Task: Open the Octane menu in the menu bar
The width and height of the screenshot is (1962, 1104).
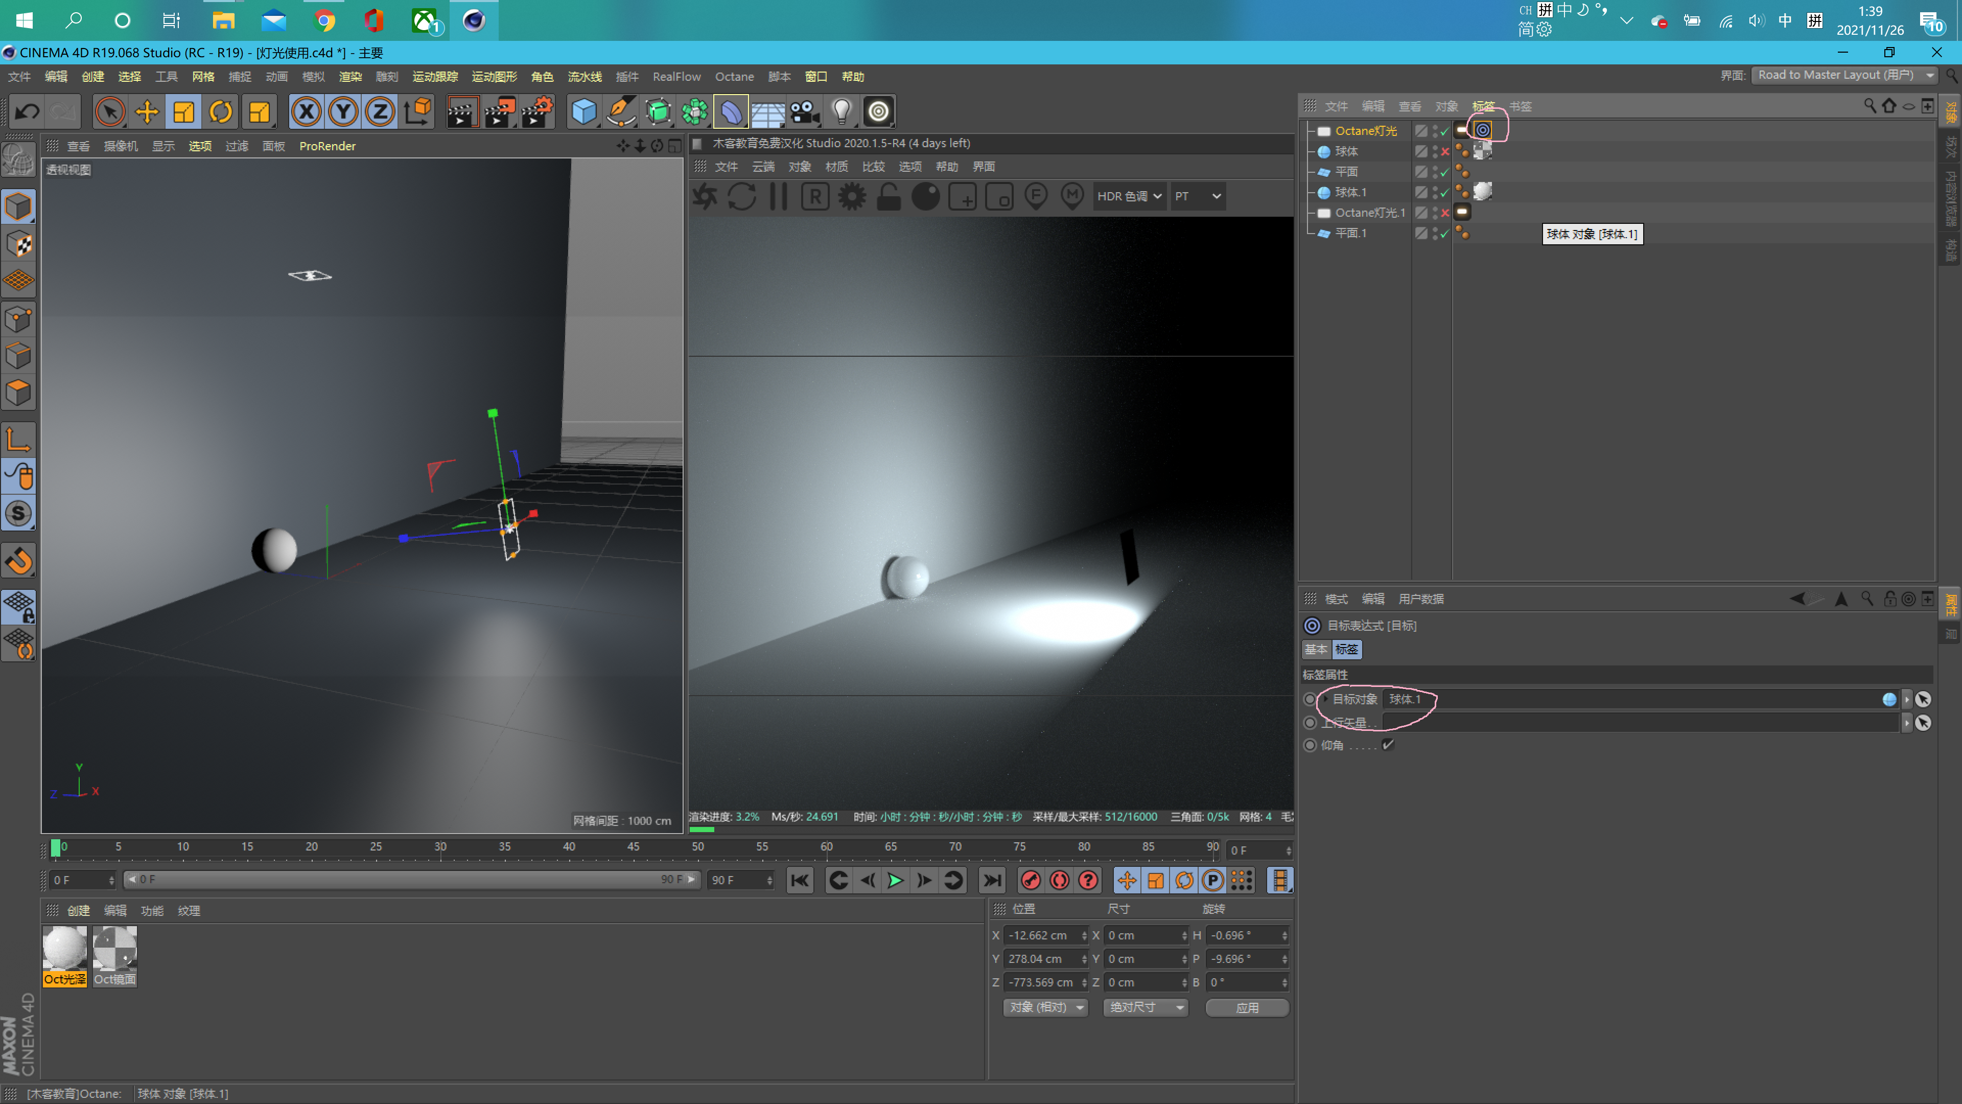Action: coord(734,76)
